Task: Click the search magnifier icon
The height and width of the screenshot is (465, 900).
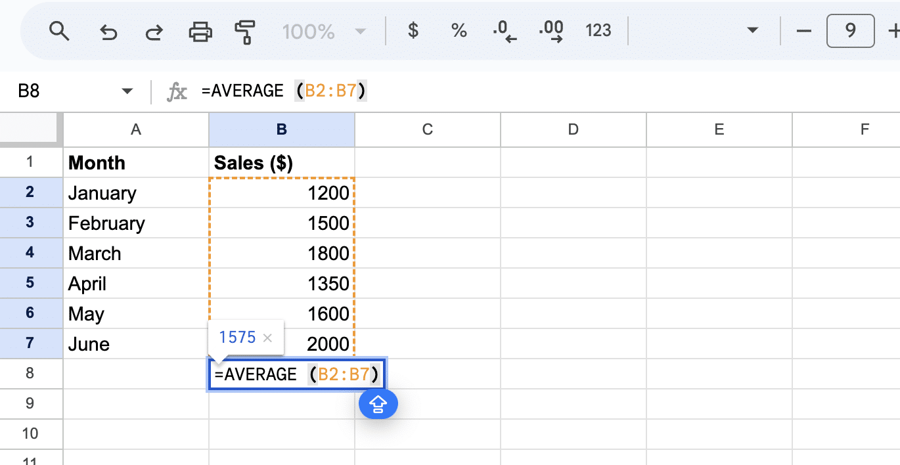Action: (59, 31)
